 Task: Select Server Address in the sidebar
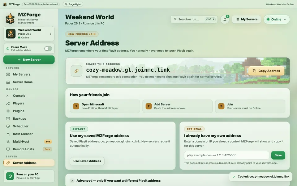click(x=29, y=163)
